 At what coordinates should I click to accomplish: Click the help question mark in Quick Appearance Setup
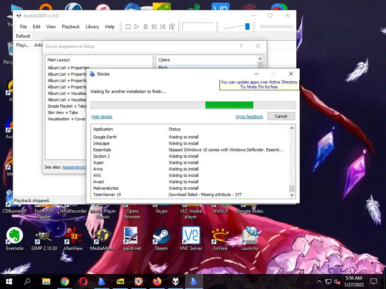(241, 46)
